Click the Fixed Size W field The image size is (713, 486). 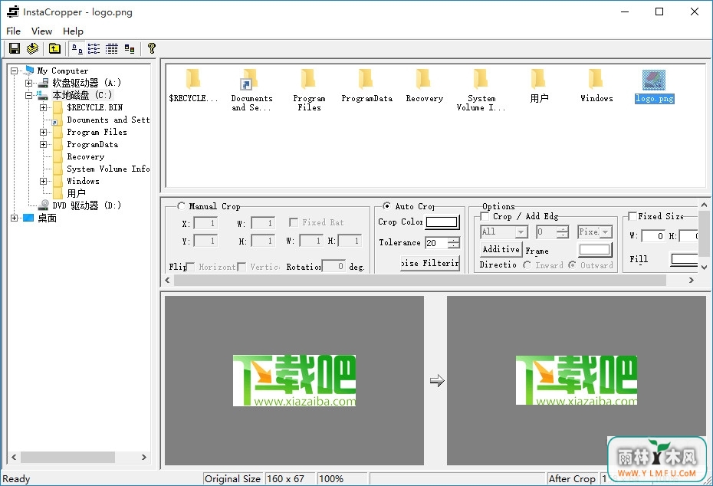[654, 236]
